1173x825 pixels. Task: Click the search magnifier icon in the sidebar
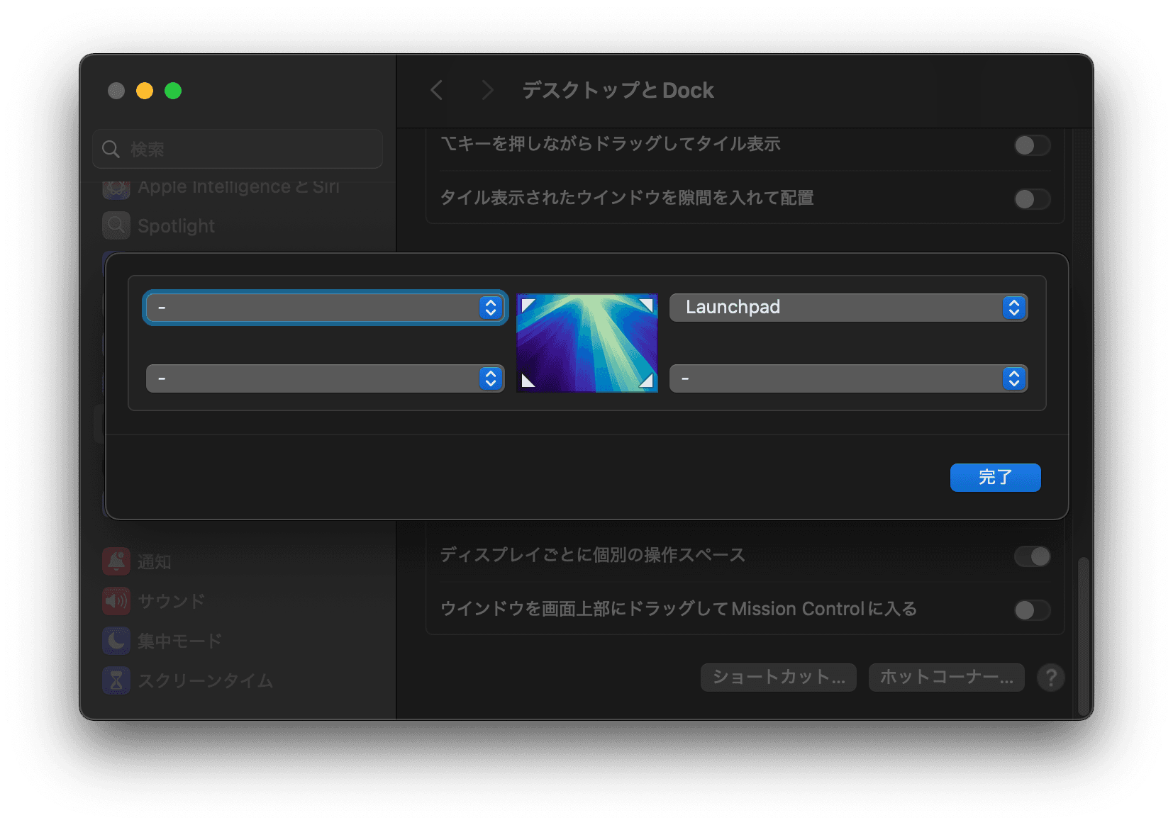[111, 149]
